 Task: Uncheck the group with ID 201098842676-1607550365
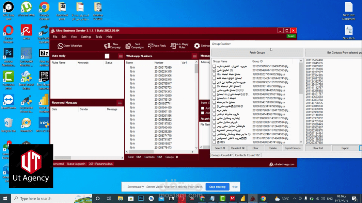point(214,70)
